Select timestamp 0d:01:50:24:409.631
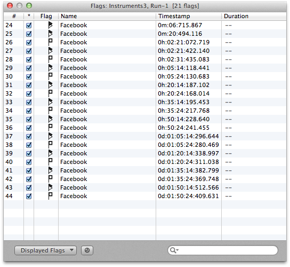 tap(188, 196)
